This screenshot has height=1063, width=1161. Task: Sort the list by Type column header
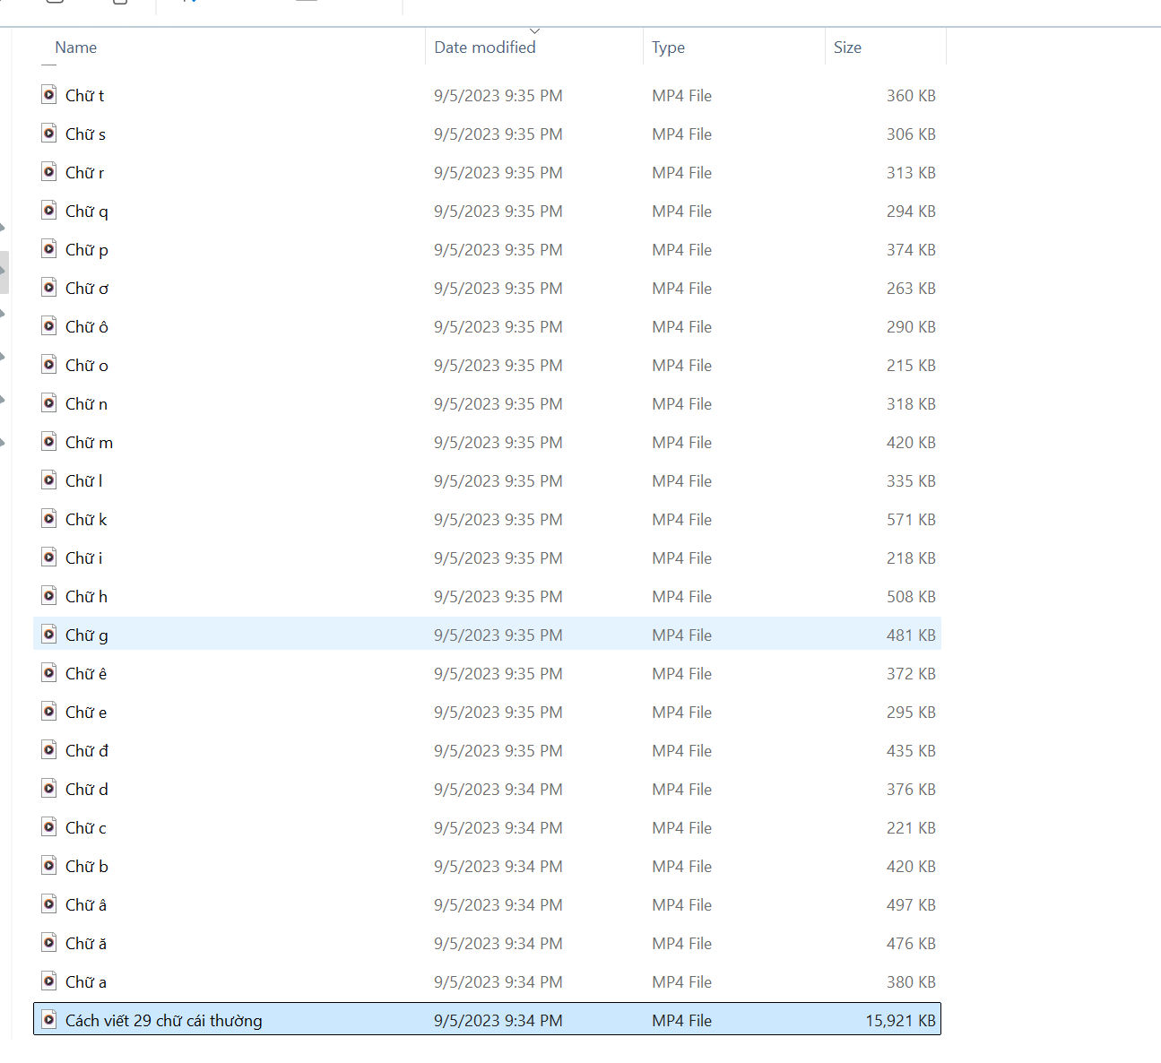click(669, 48)
